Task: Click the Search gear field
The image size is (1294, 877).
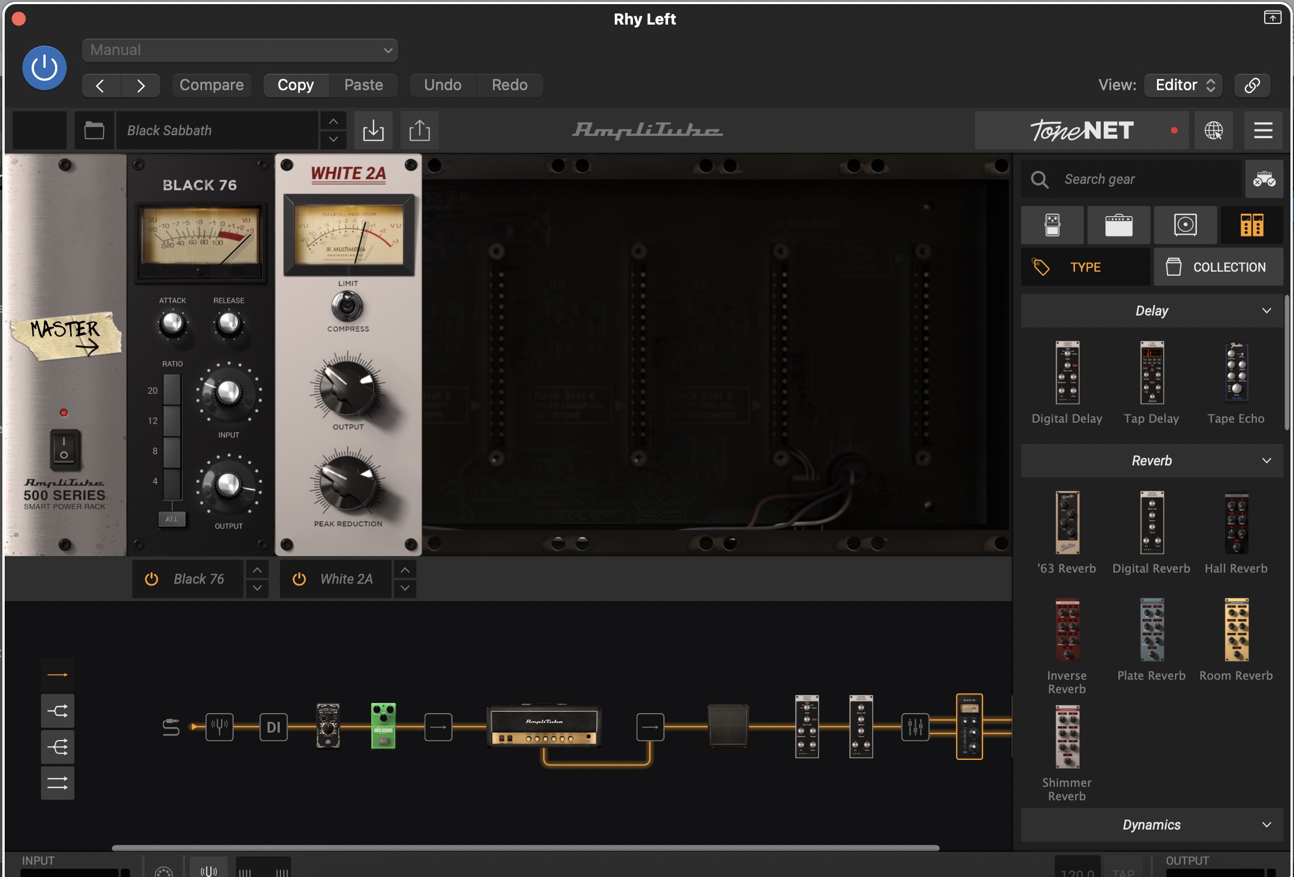Action: pyautogui.click(x=1131, y=179)
